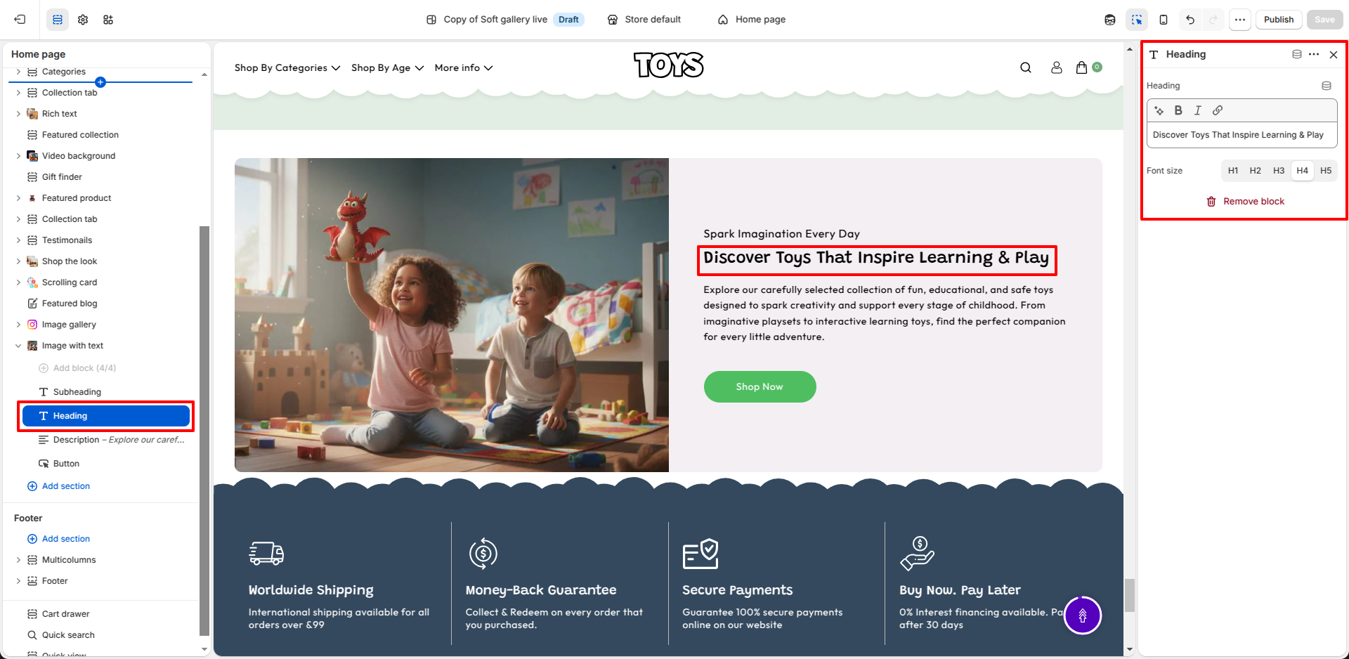Select the Description block
The height and width of the screenshot is (659, 1349).
112,440
